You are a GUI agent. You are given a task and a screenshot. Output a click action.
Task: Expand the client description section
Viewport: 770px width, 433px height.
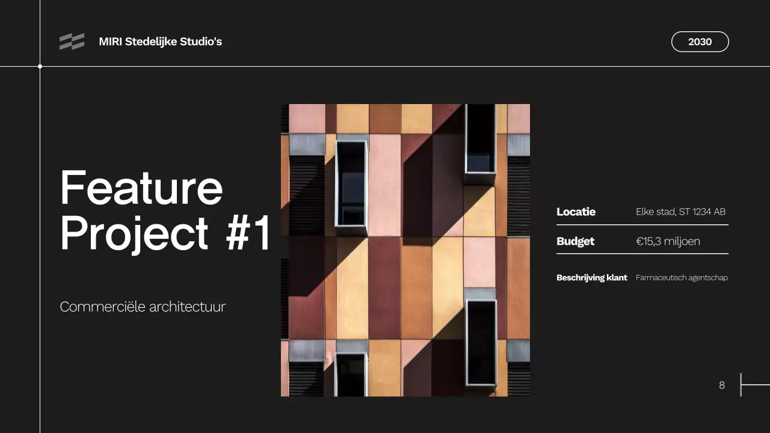click(x=642, y=278)
